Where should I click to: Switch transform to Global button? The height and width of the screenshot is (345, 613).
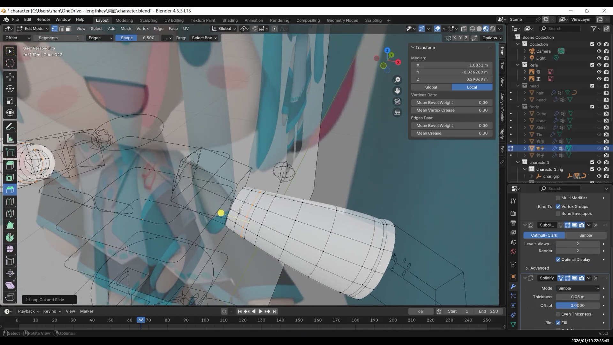point(431,87)
